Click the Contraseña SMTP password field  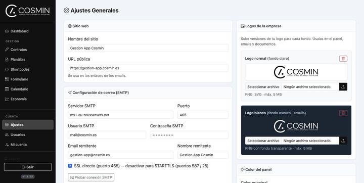(x=189, y=134)
